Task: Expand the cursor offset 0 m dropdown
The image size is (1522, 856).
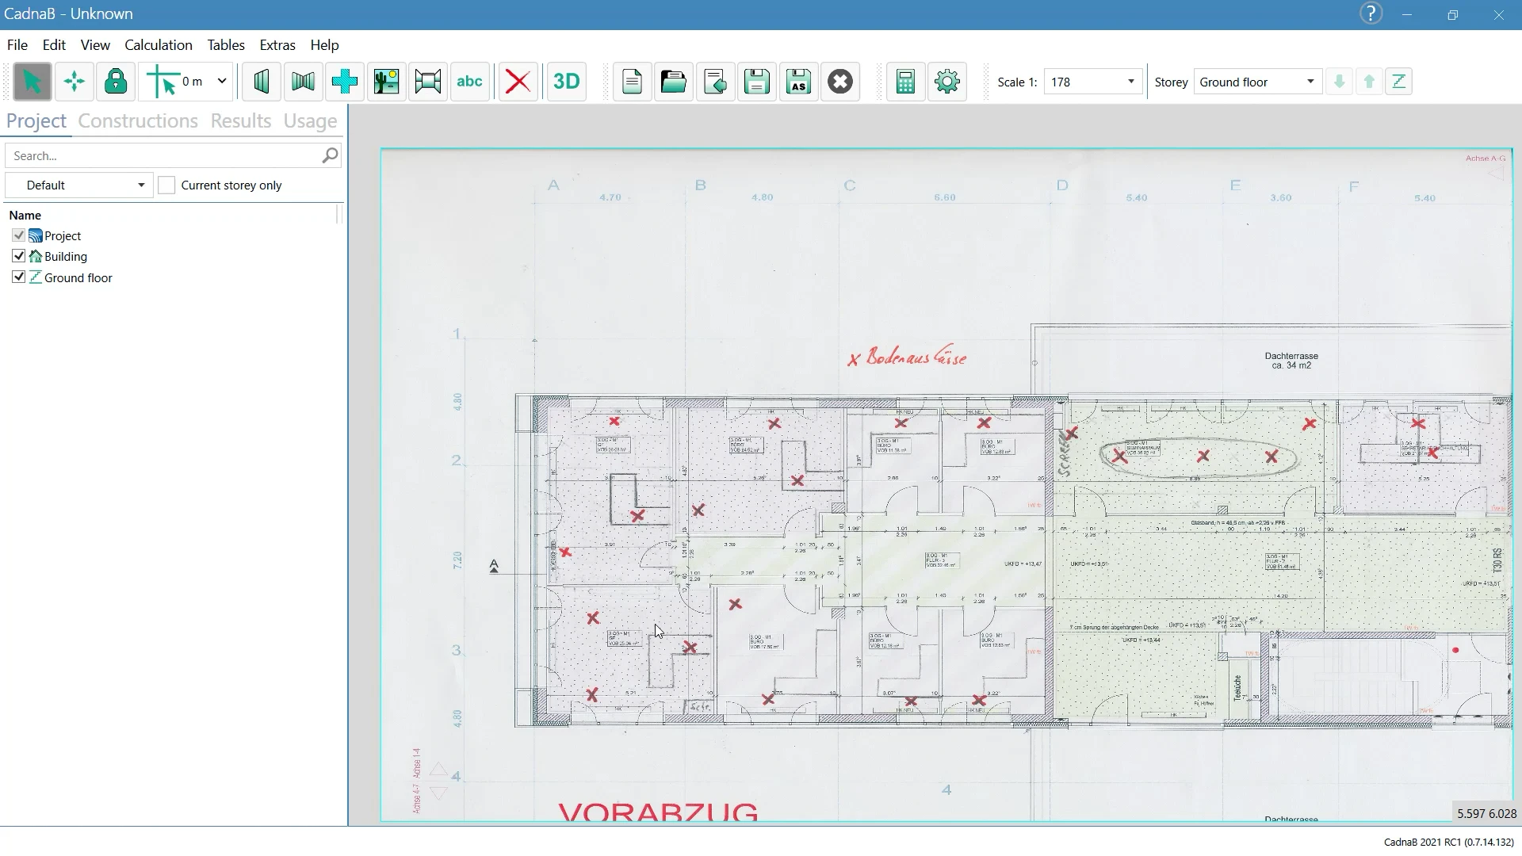Action: 222,82
